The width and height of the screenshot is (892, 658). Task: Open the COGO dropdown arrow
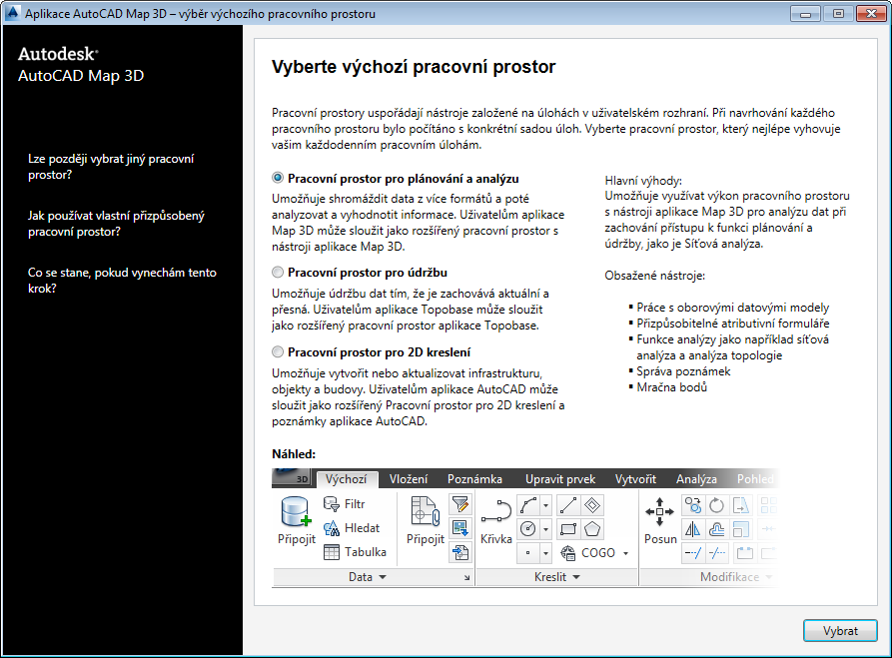point(625,553)
